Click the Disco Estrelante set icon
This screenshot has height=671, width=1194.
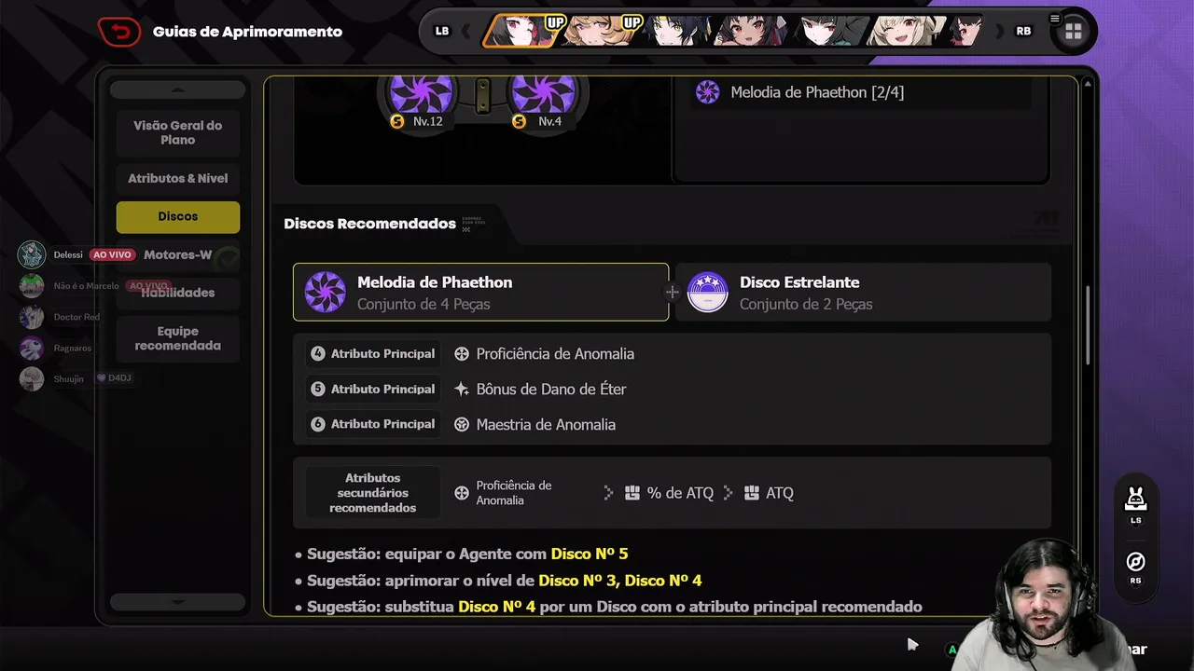point(708,293)
